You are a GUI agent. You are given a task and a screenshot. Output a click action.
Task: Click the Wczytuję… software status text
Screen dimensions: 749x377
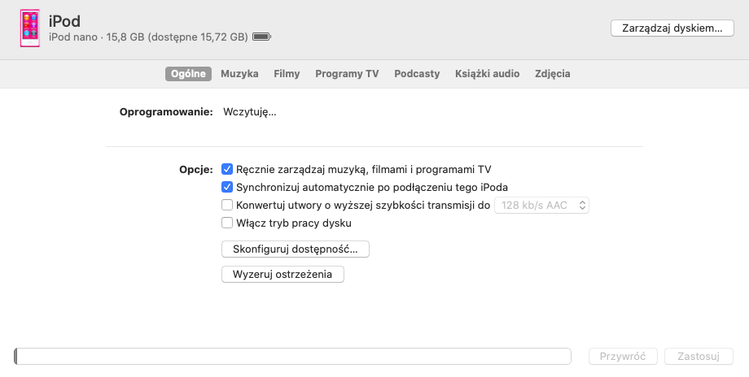[x=249, y=112]
